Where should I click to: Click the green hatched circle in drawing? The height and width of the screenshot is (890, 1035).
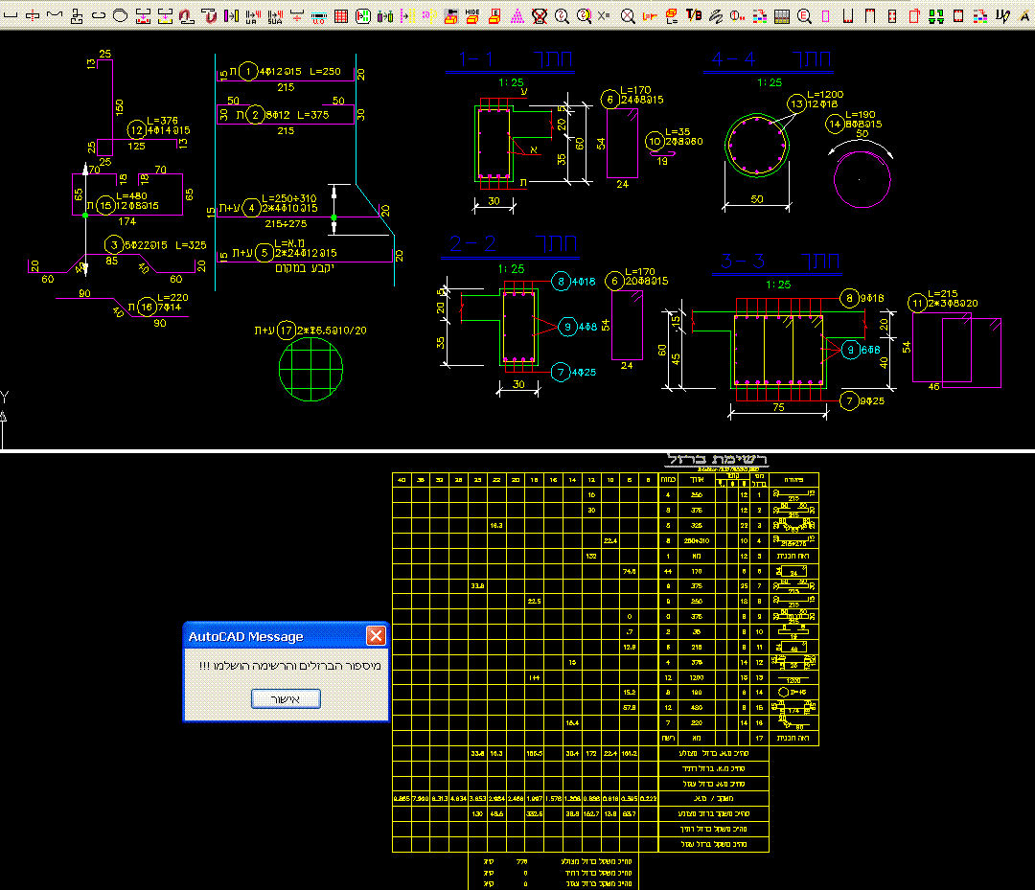coord(310,368)
